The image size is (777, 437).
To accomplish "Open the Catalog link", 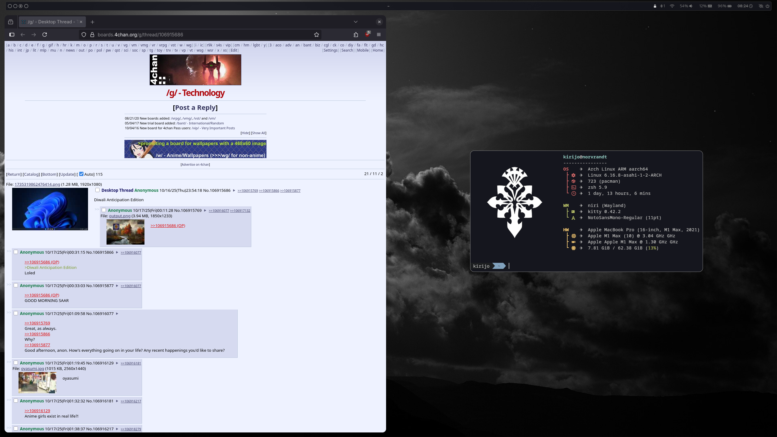I will (31, 174).
